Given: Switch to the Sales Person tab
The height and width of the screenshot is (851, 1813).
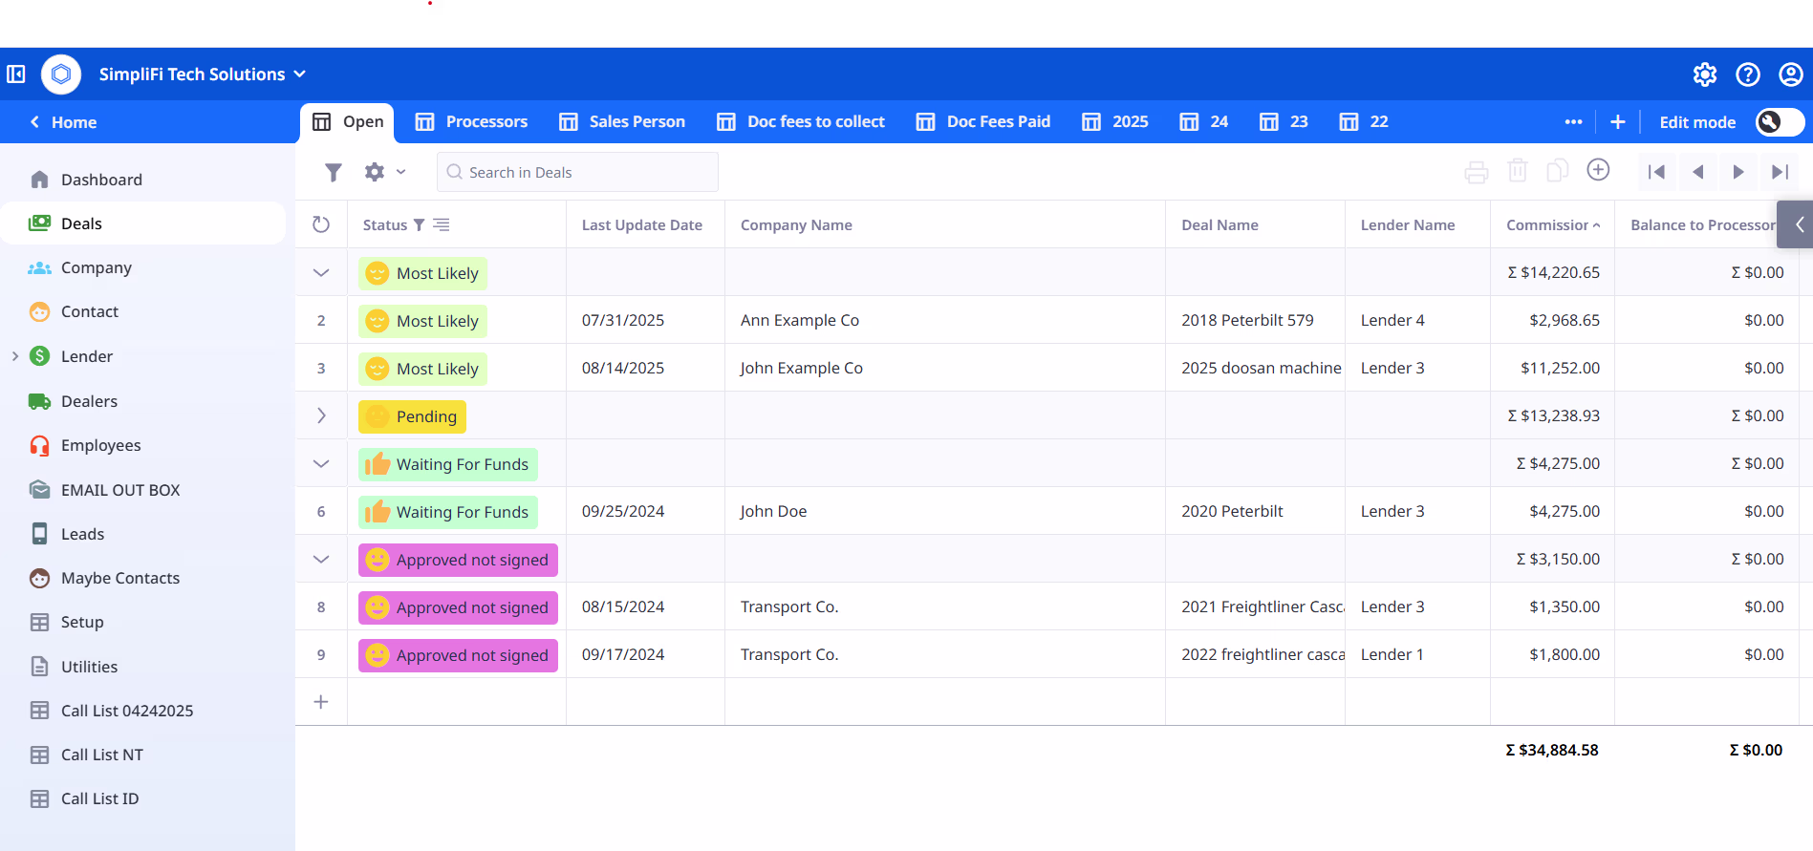Looking at the screenshot, I should tap(622, 122).
